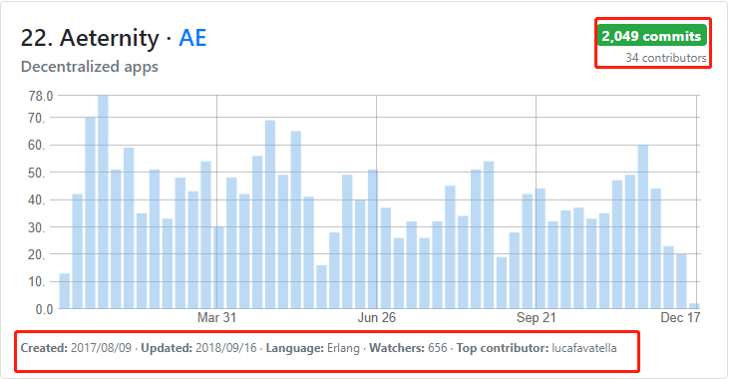
Task: Click the 'Dec 17' axis label
Action: (x=680, y=317)
